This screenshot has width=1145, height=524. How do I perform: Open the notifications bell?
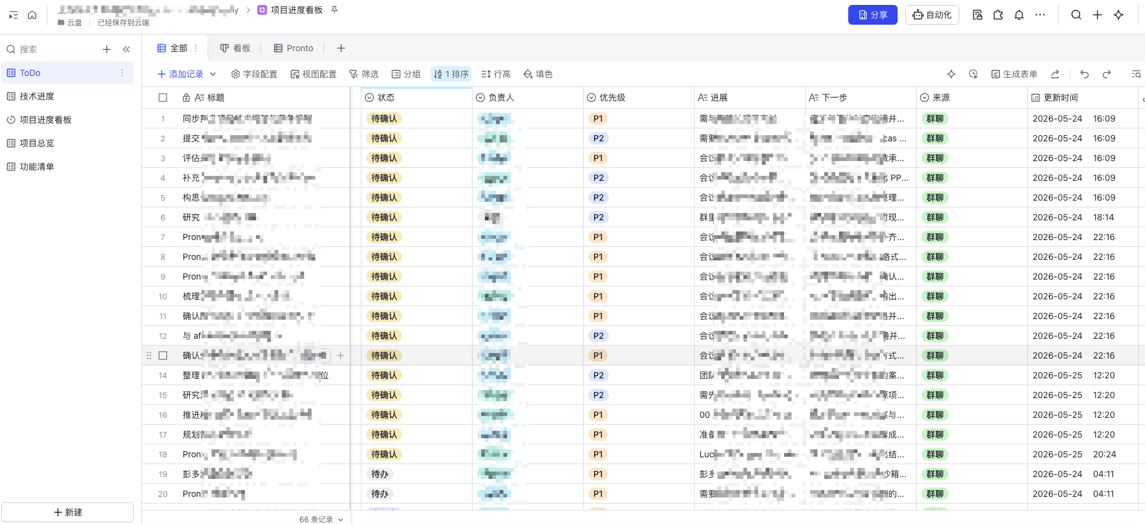[x=1019, y=15]
